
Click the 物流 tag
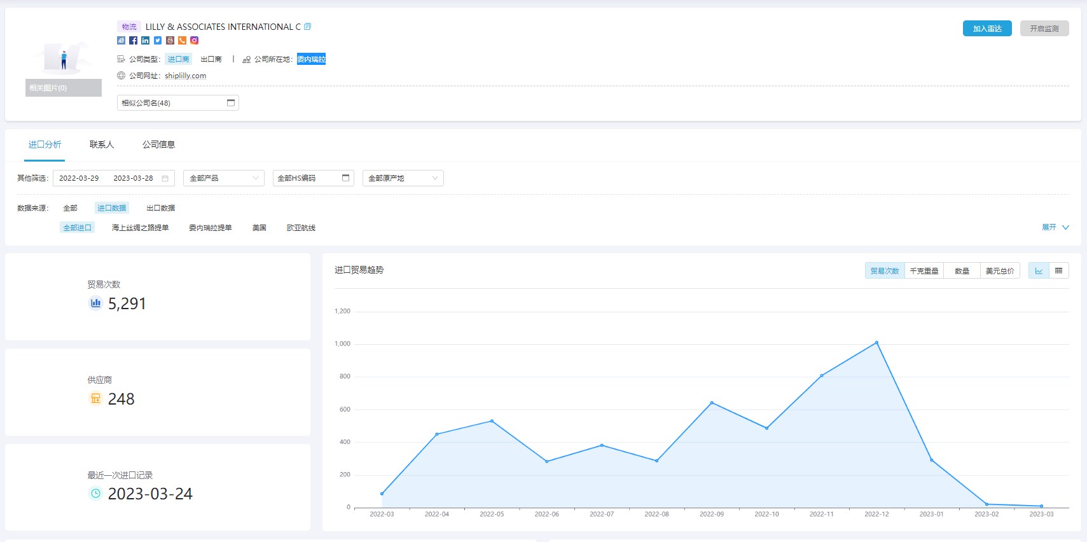point(129,27)
